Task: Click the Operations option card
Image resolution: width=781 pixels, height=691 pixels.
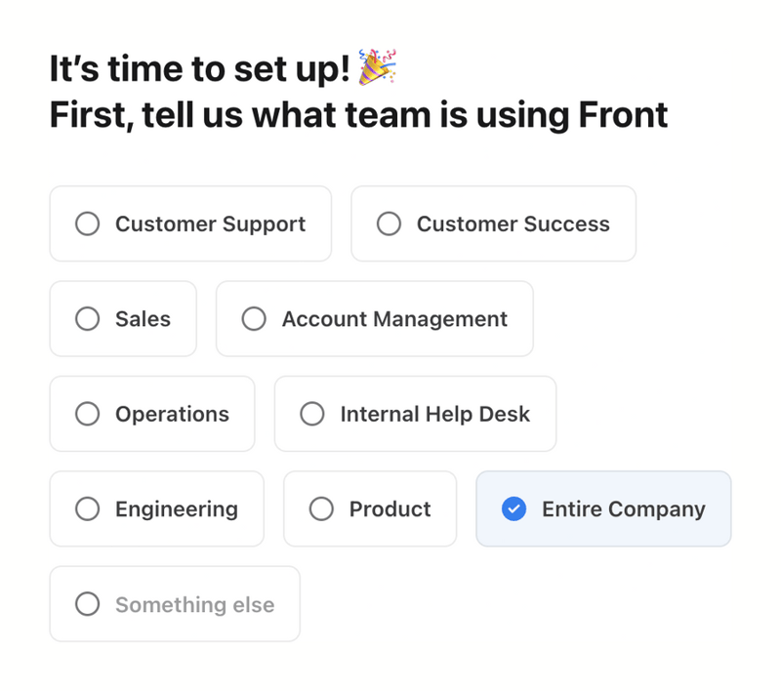Action: [152, 414]
